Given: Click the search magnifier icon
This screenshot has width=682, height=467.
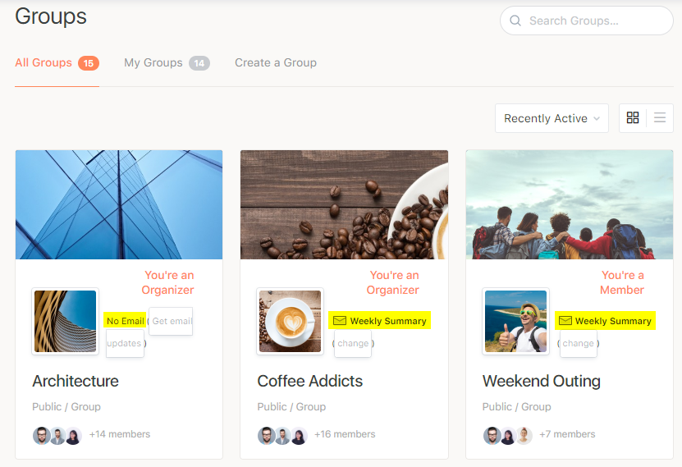Looking at the screenshot, I should point(515,21).
